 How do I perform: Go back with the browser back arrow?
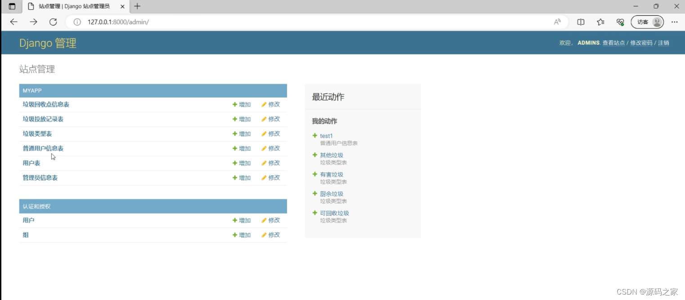point(13,22)
